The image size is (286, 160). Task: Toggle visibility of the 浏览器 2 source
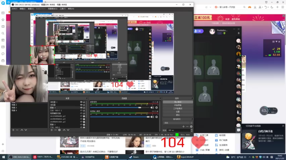click(x=81, y=102)
